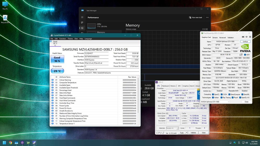Click the Power On Hours value 2726 hours
Screen dimensions: 260x146
pyautogui.click(x=133, y=66)
